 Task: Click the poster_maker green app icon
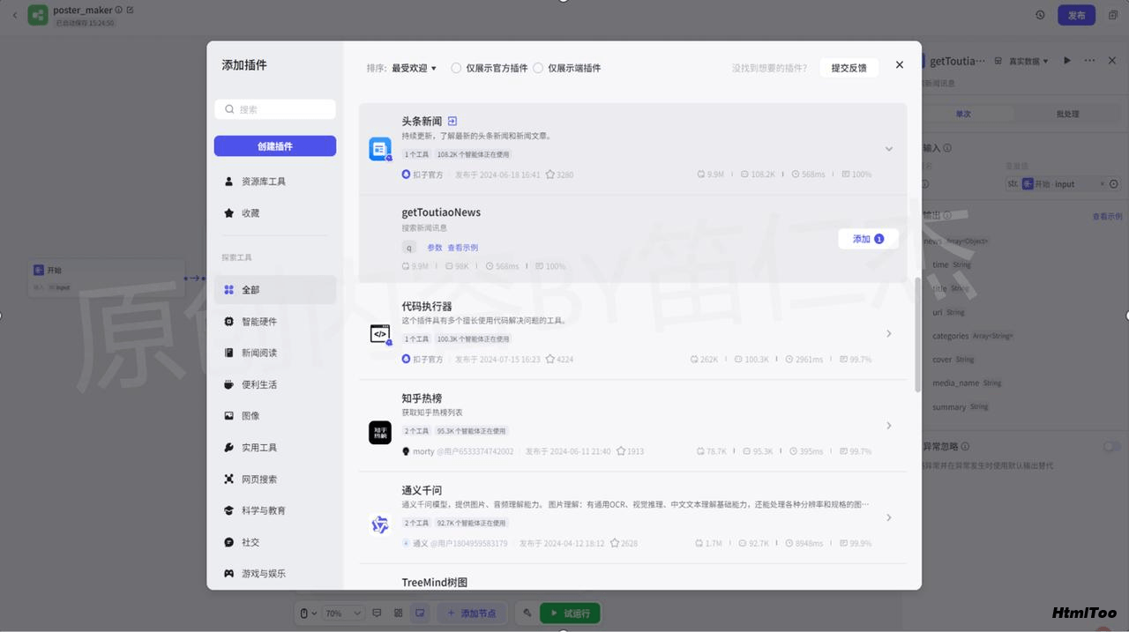[x=38, y=15]
